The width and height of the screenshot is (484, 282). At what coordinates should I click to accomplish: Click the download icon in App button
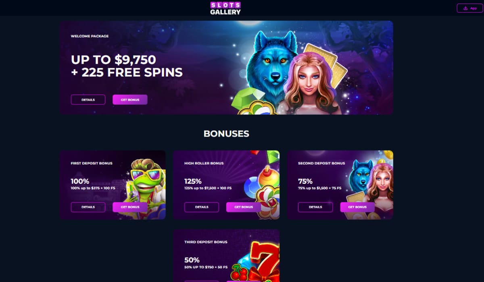click(465, 8)
